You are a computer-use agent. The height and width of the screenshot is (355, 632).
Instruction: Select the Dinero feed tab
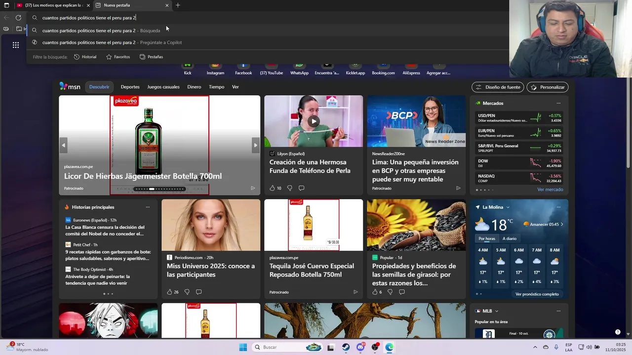click(194, 87)
